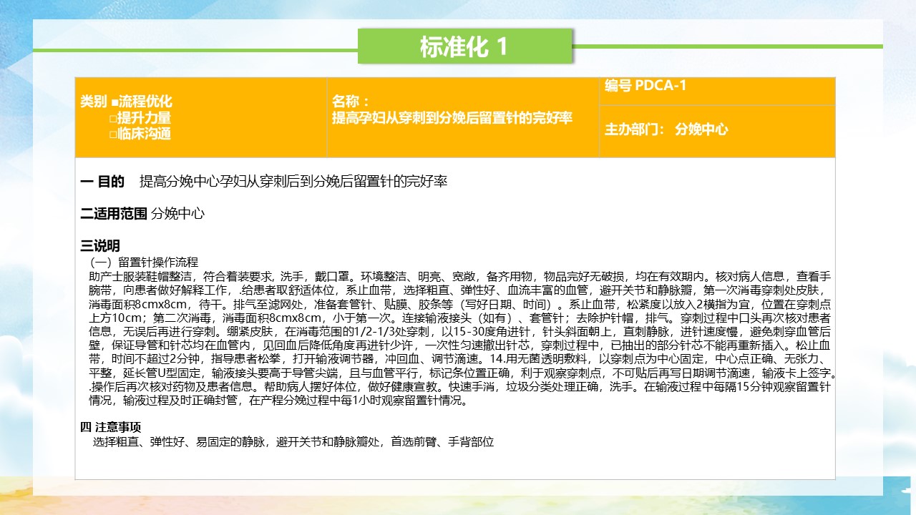Click the 四 注意事项 heading

(x=110, y=427)
